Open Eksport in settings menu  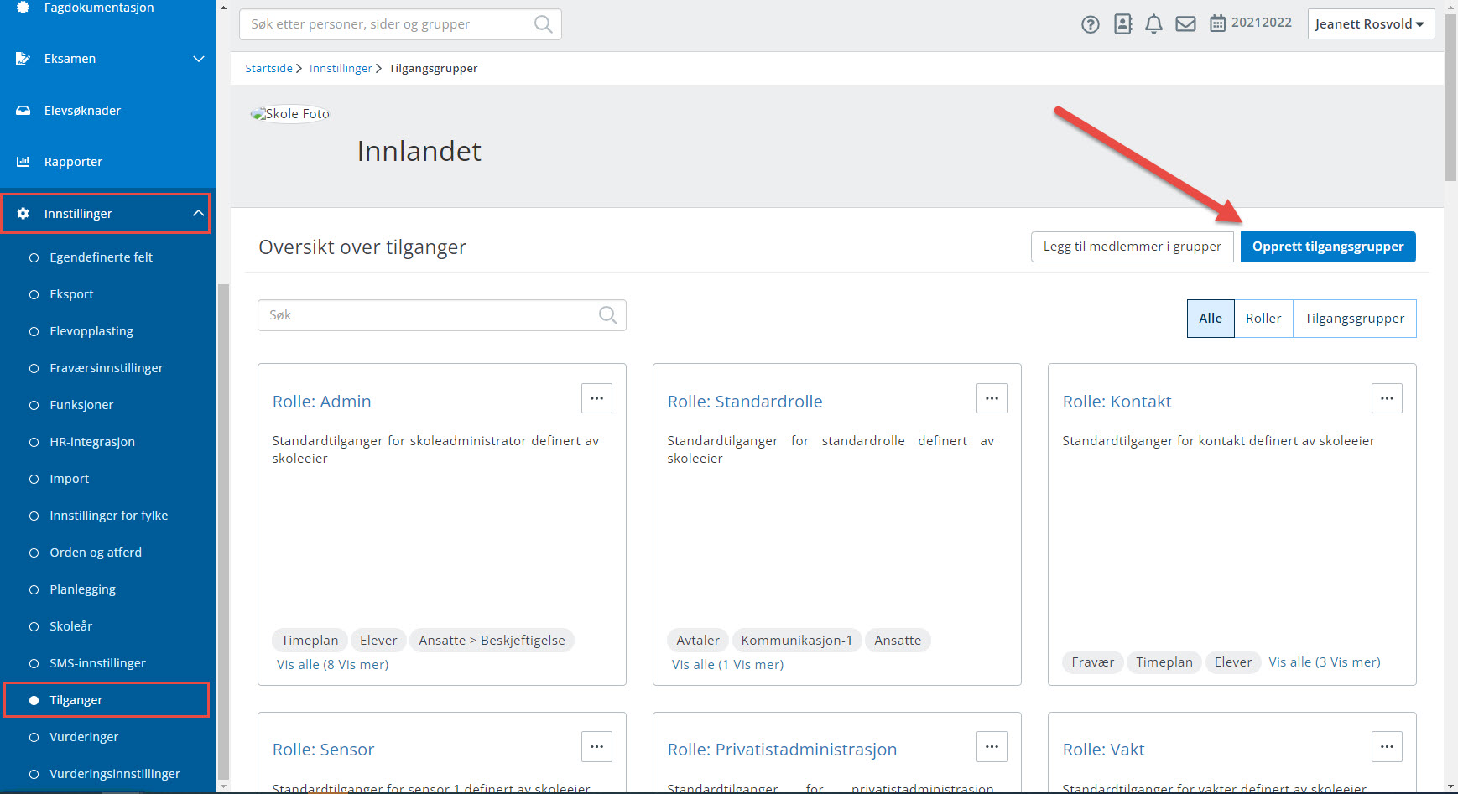[72, 294]
